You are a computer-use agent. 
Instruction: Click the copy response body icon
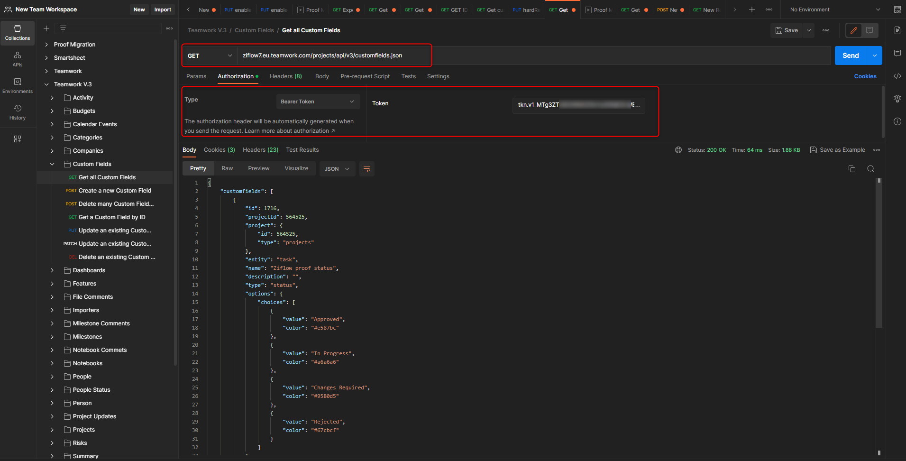click(x=851, y=169)
